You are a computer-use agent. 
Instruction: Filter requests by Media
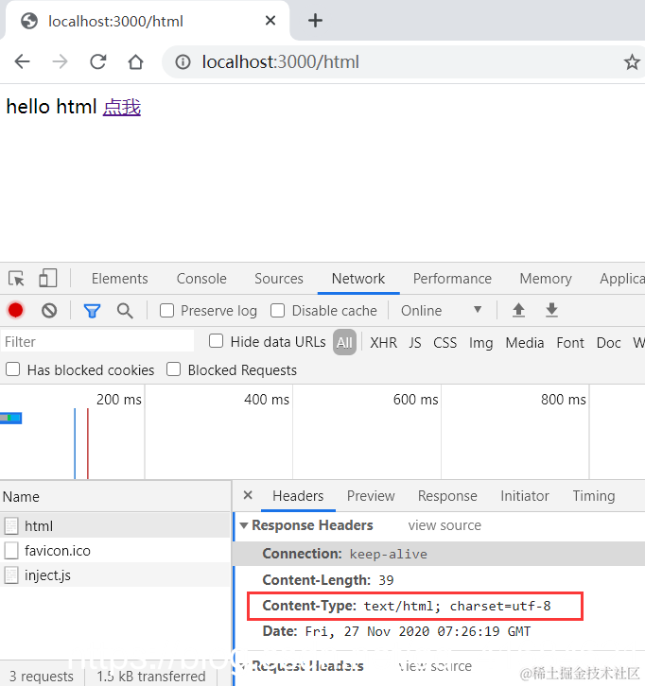525,343
